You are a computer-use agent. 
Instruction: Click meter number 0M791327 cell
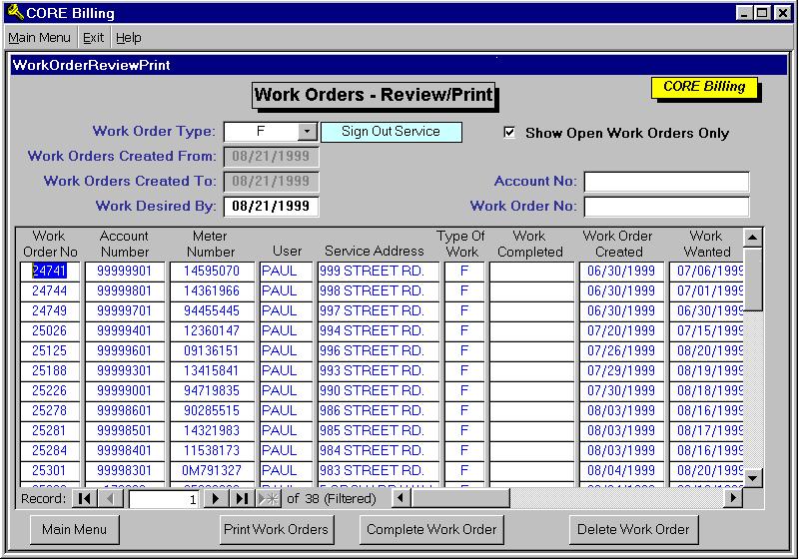[x=212, y=470]
